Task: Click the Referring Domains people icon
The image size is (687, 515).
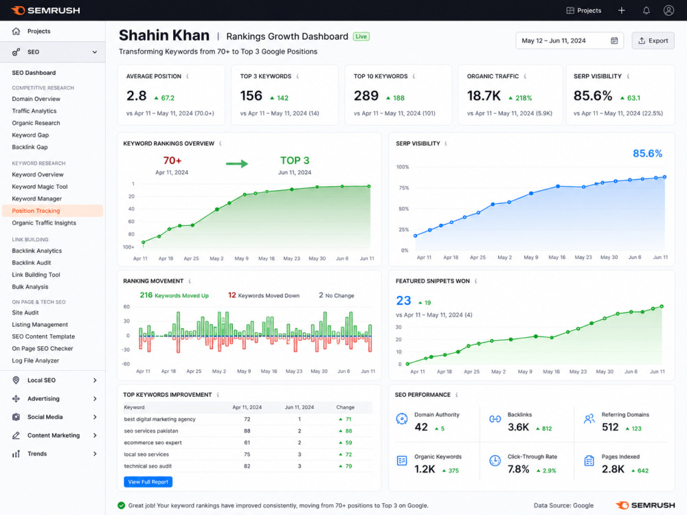Action: click(589, 419)
